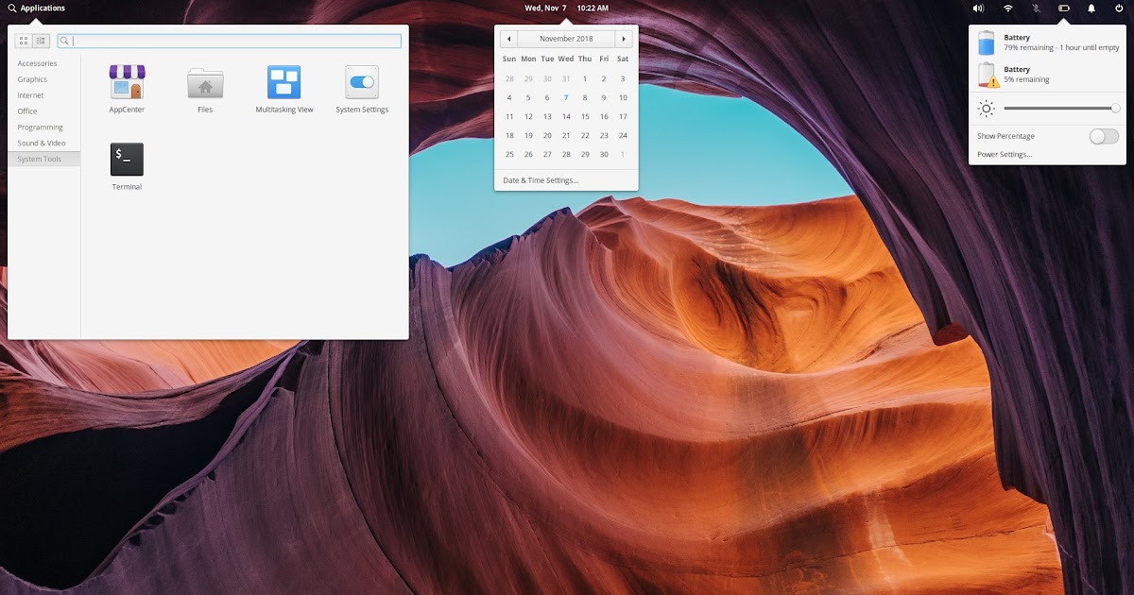Select the Sound & Video category

[42, 144]
